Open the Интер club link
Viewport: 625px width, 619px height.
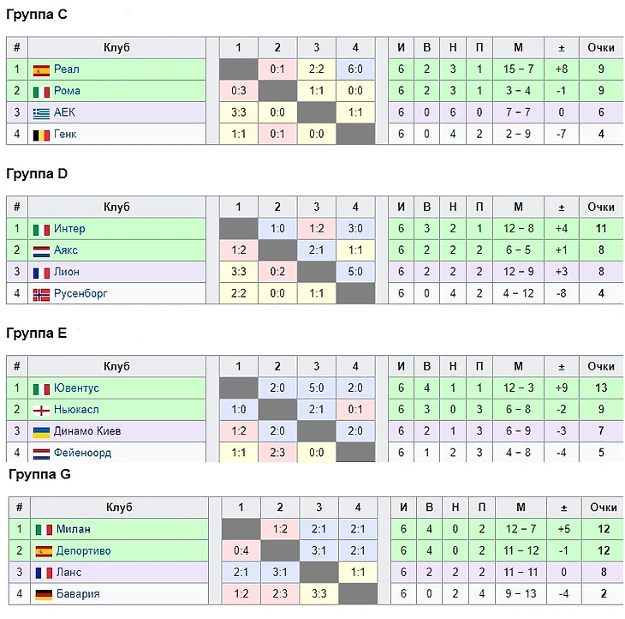[x=69, y=229]
